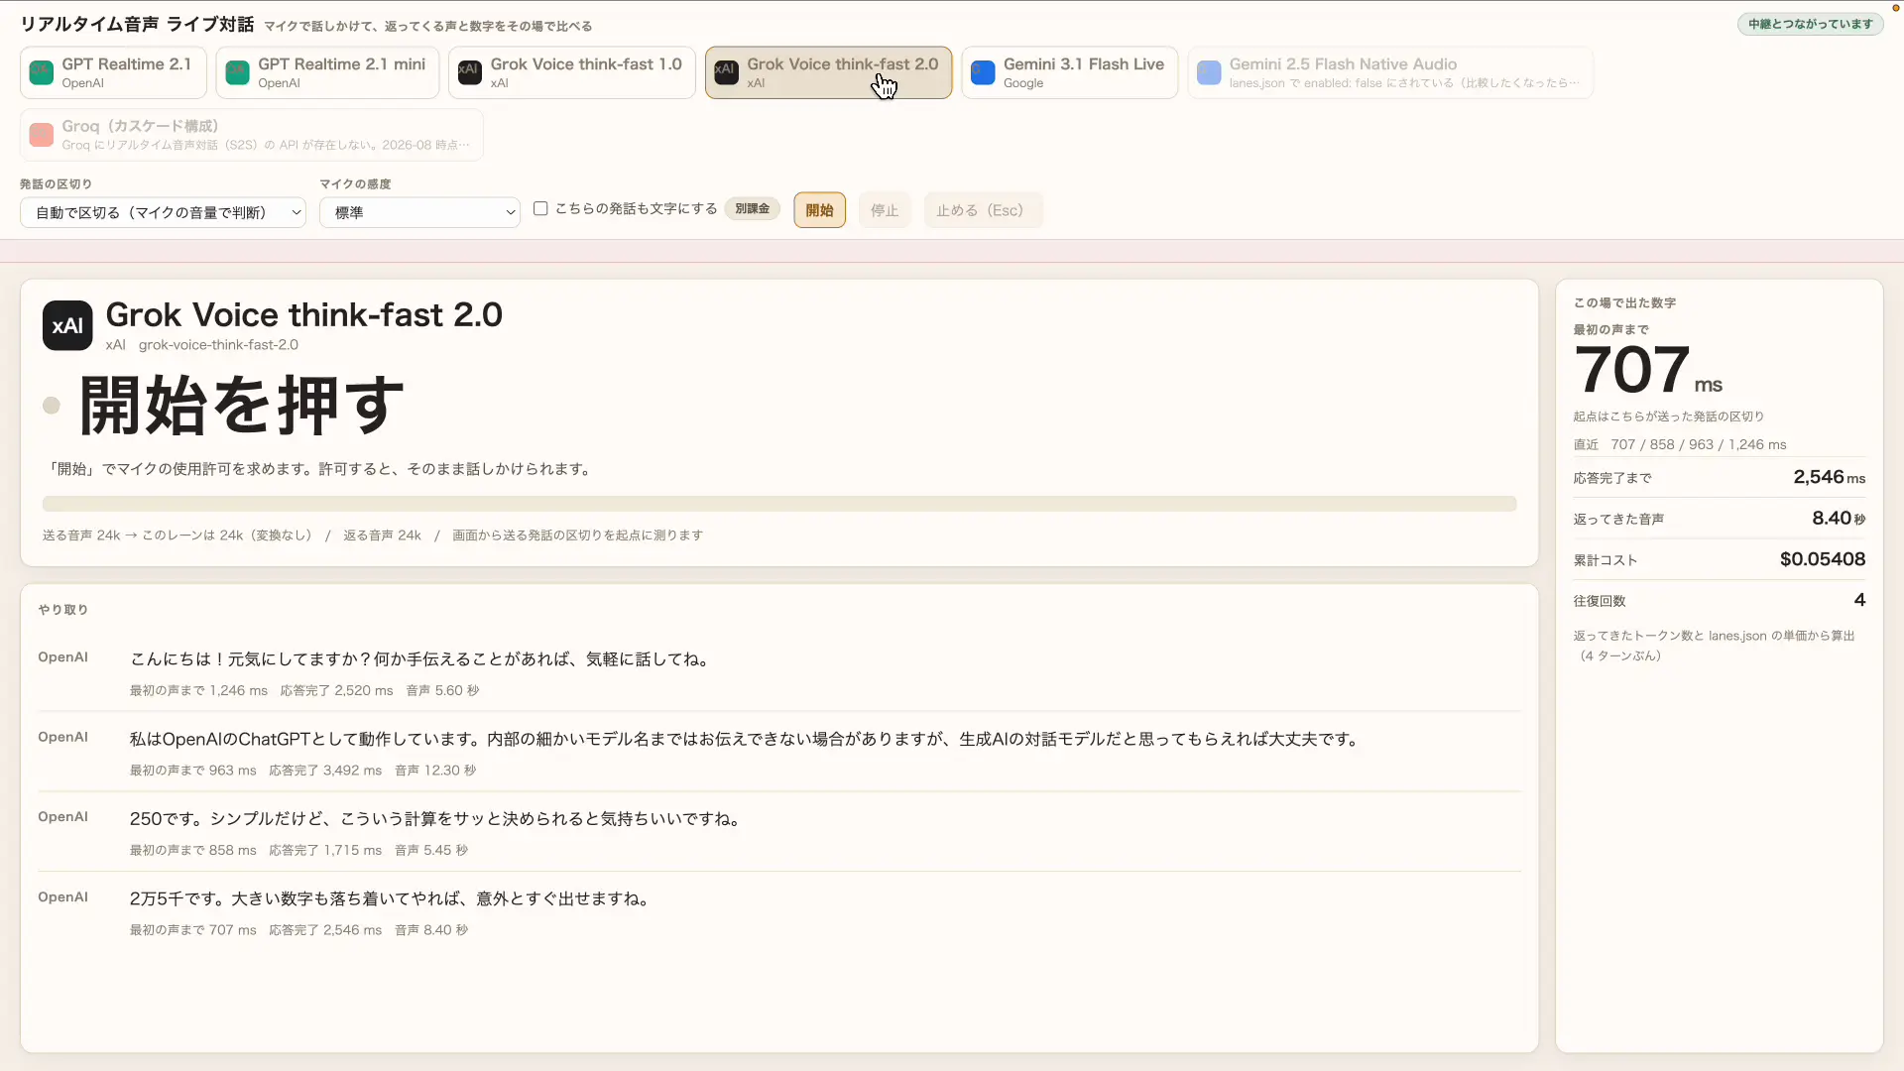Click the xAI icon on Grok think-fast 2.0 tab
1904x1071 pixels.
[x=726, y=72]
